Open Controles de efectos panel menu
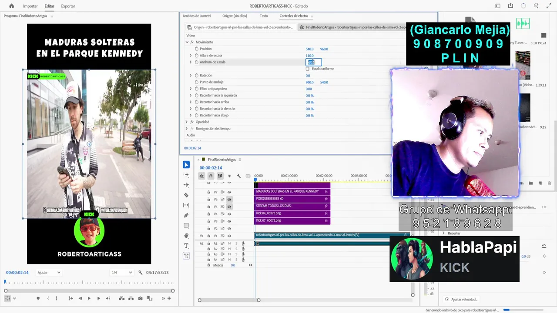The width and height of the screenshot is (557, 313). pyautogui.click(x=312, y=16)
